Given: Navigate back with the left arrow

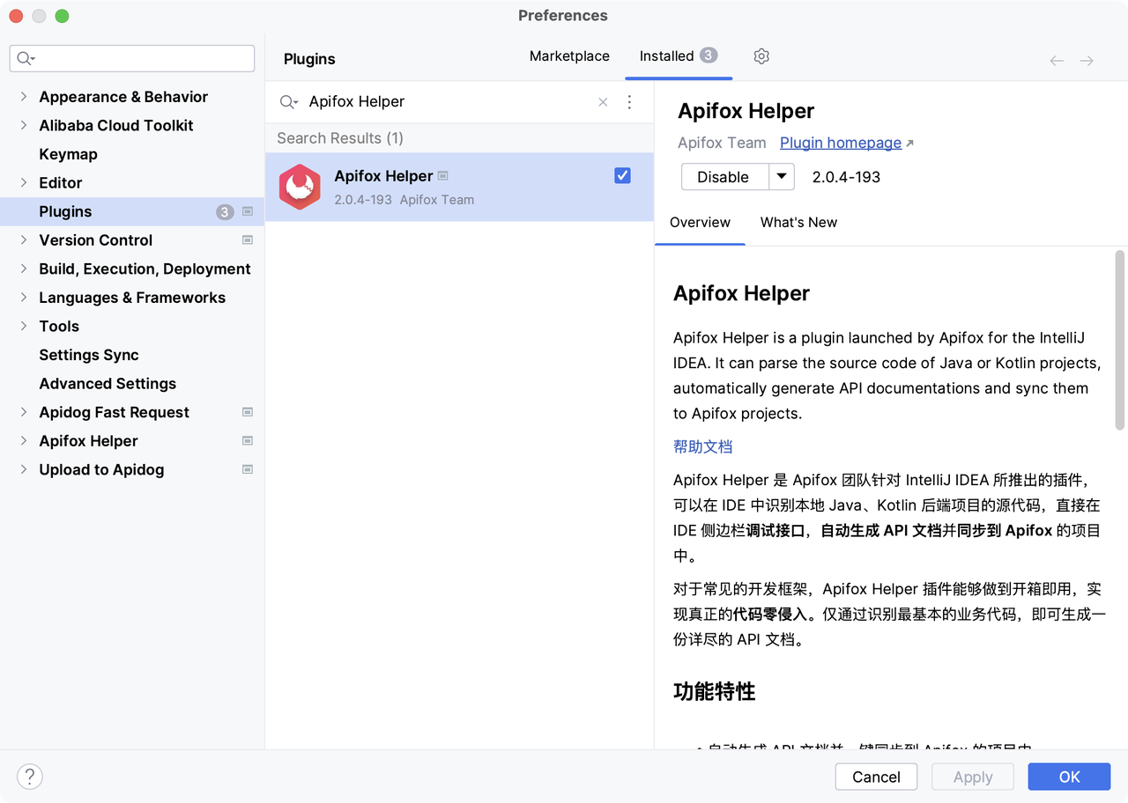Looking at the screenshot, I should 1057,61.
